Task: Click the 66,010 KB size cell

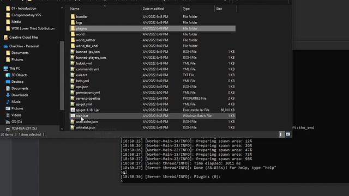Action: (x=227, y=110)
